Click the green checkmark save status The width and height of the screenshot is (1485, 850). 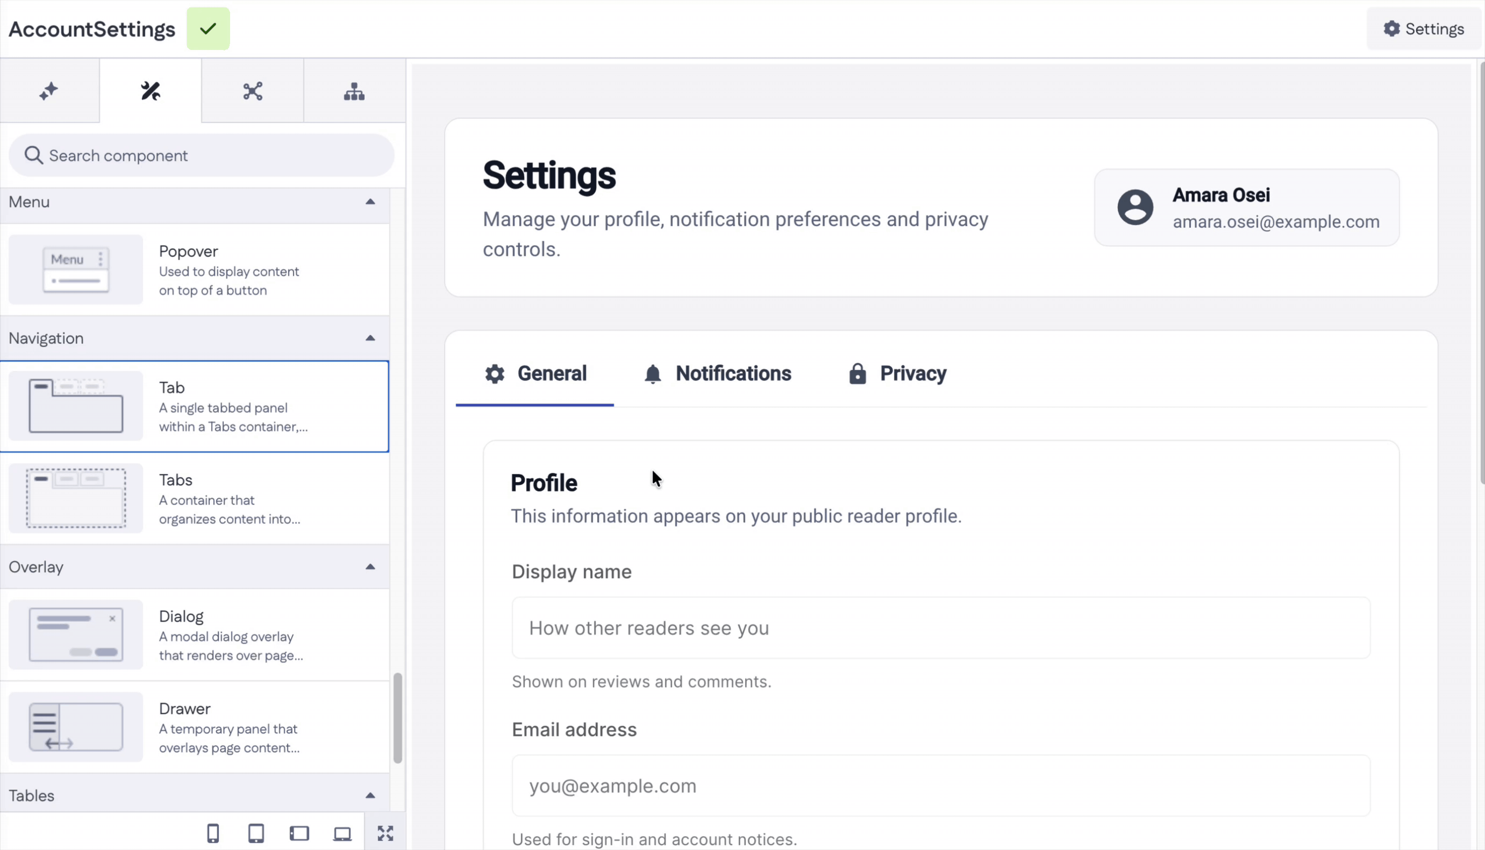point(208,28)
